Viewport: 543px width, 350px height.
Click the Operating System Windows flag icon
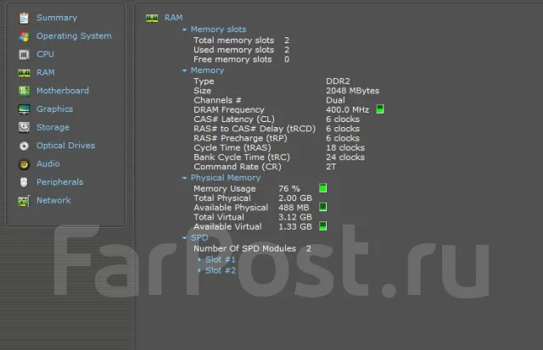tap(24, 36)
